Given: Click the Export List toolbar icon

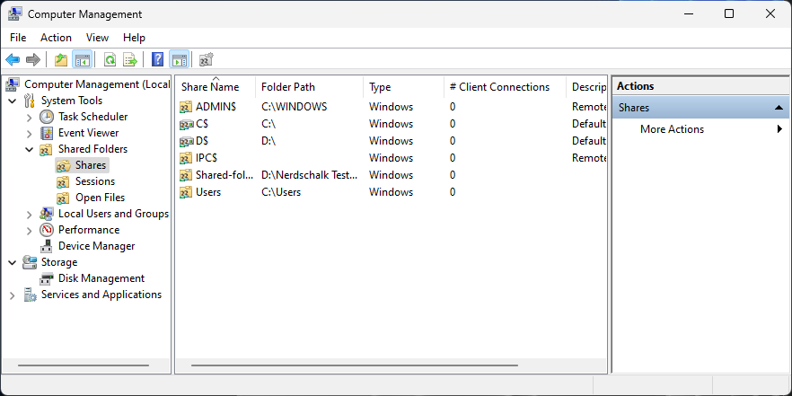Looking at the screenshot, I should pyautogui.click(x=130, y=60).
